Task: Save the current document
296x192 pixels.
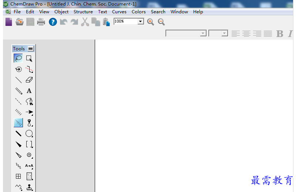Action: pyautogui.click(x=30, y=22)
